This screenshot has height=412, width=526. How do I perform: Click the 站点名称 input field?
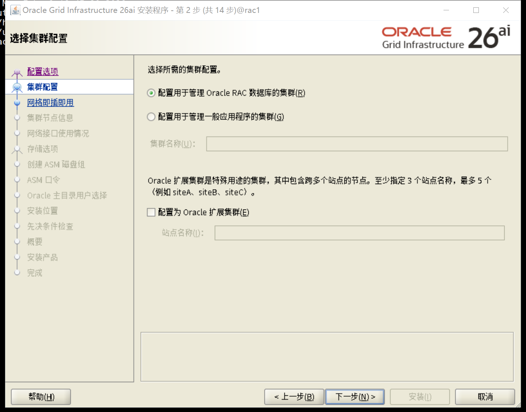[x=360, y=233]
